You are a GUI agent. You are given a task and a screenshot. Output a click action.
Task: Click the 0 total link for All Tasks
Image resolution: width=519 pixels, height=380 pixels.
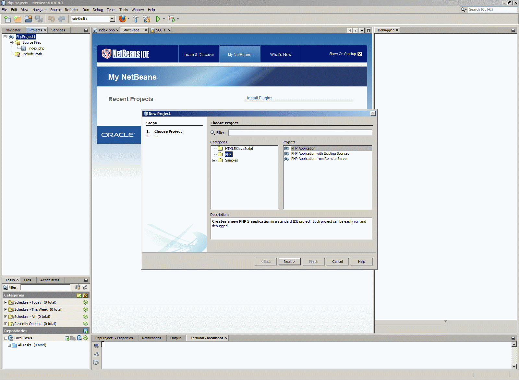pyautogui.click(x=40, y=345)
